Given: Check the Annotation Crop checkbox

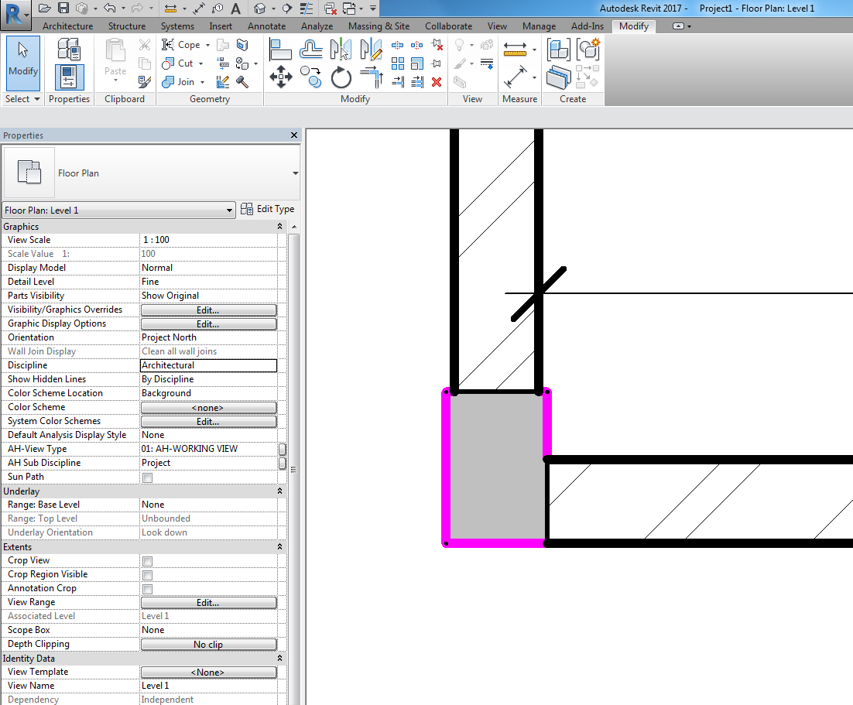Looking at the screenshot, I should click(147, 589).
